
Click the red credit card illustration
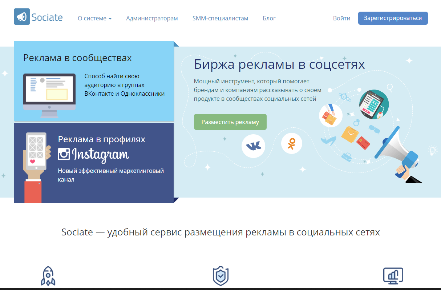363,143
